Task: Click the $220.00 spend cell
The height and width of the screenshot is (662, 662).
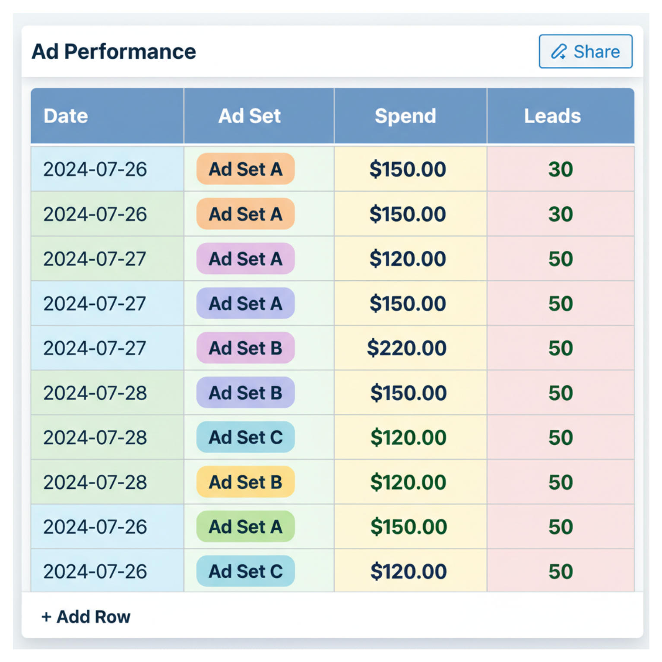Action: click(407, 348)
